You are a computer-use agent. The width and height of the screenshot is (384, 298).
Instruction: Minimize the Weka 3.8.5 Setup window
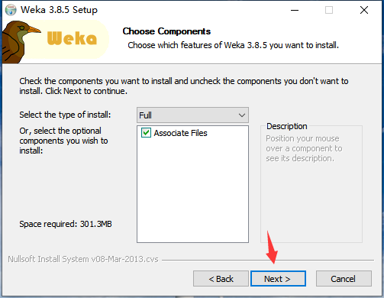point(295,10)
